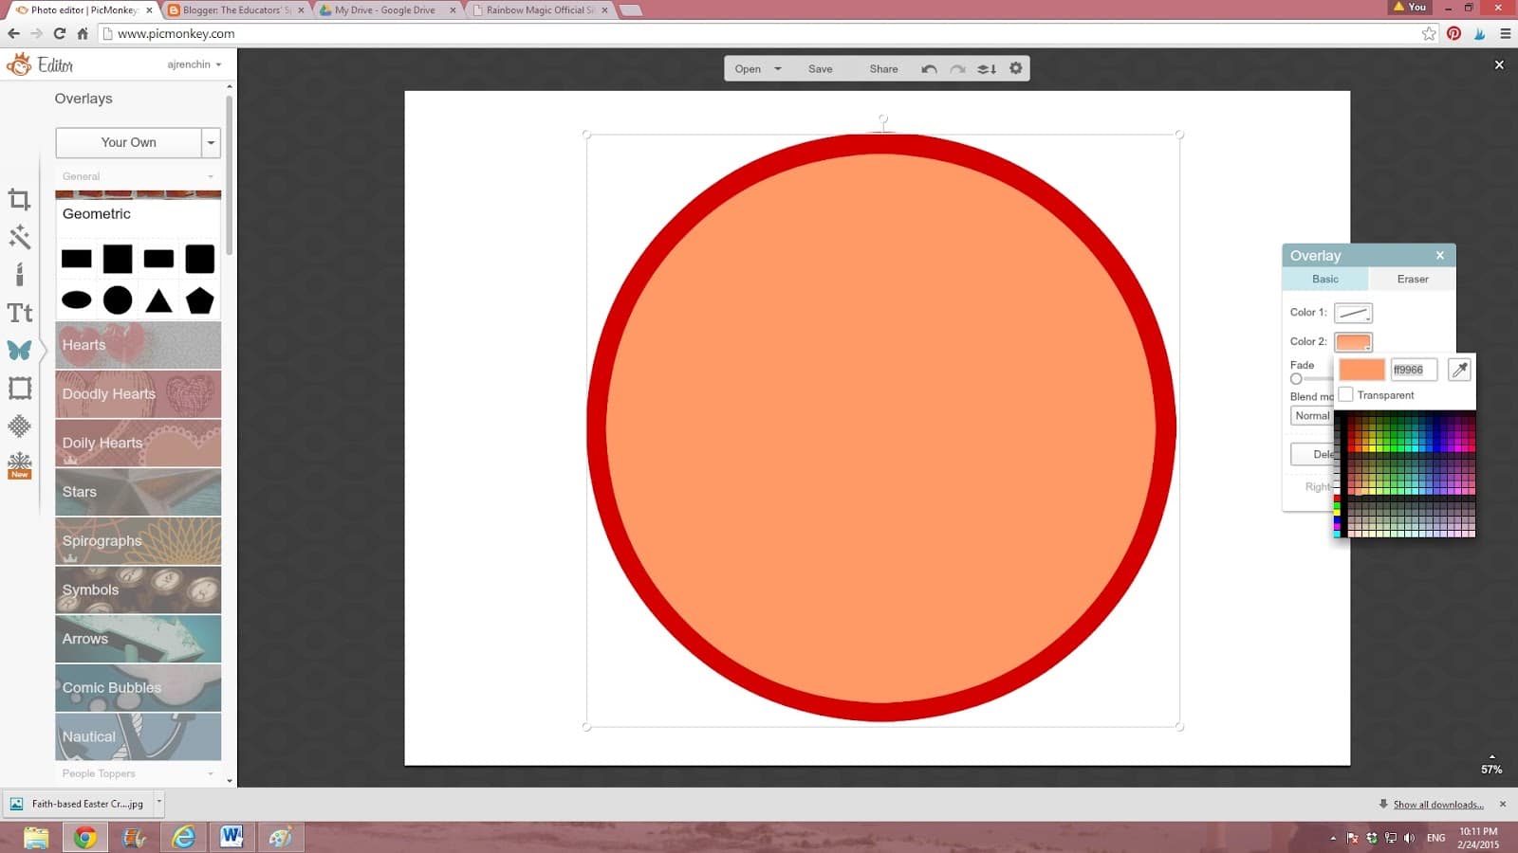Image resolution: width=1518 pixels, height=853 pixels.
Task: Add the black triangle geometric shape
Action: tap(158, 301)
